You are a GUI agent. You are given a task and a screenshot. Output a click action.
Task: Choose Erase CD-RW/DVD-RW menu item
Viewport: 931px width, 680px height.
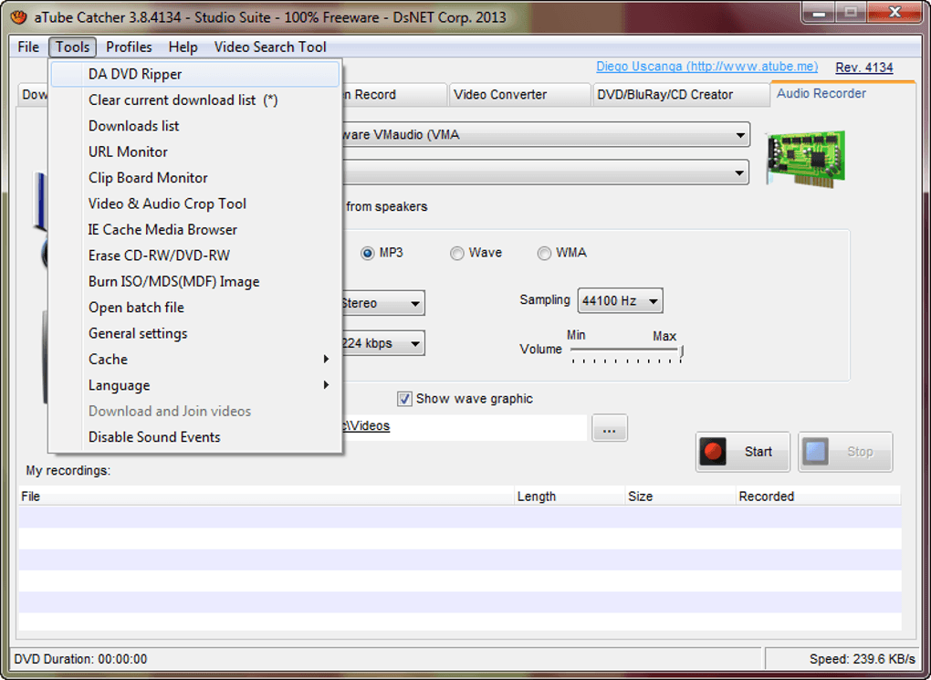(195, 256)
